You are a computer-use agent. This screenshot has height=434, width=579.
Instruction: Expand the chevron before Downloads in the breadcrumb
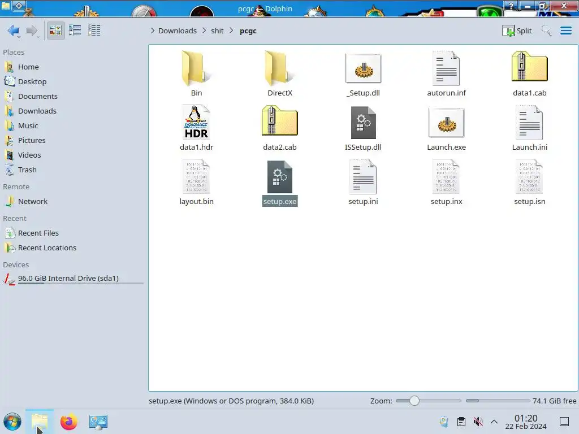coord(153,31)
